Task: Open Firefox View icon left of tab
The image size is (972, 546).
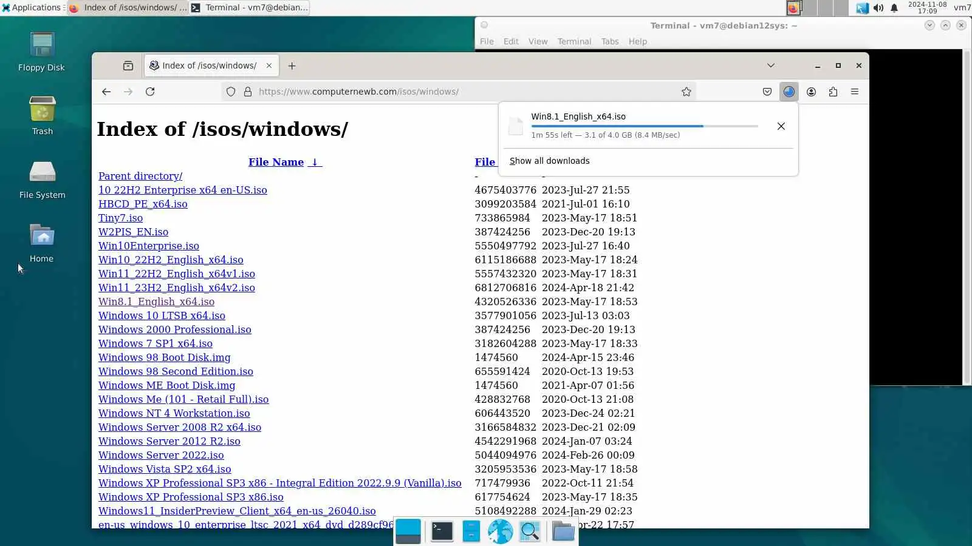Action: pyautogui.click(x=128, y=66)
